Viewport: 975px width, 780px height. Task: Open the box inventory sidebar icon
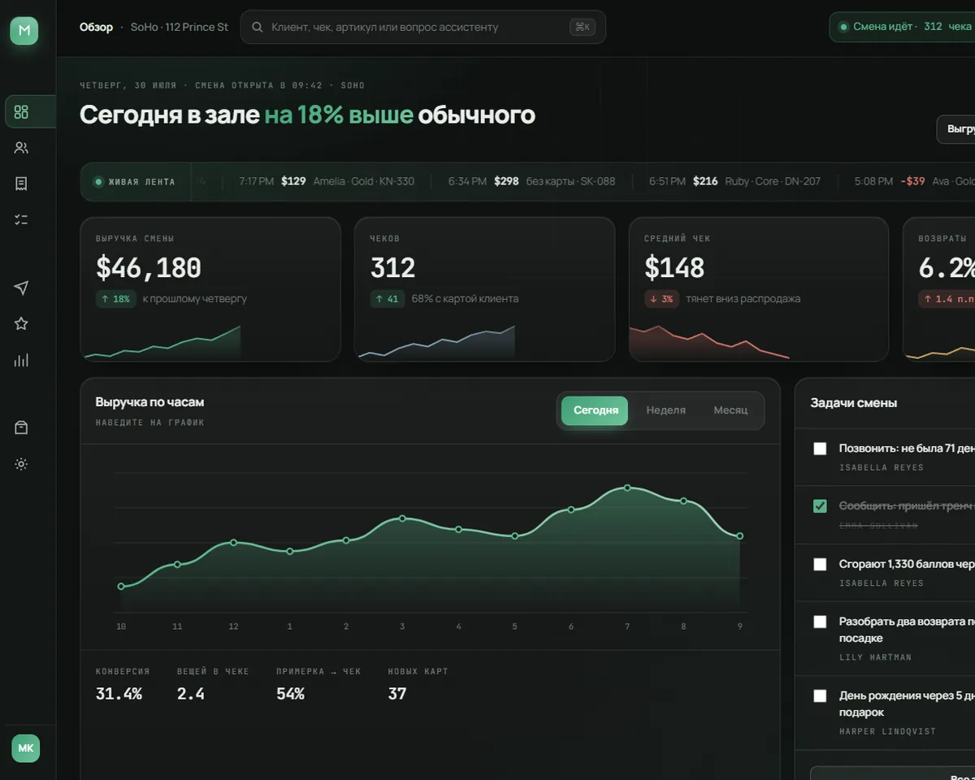[x=22, y=428]
